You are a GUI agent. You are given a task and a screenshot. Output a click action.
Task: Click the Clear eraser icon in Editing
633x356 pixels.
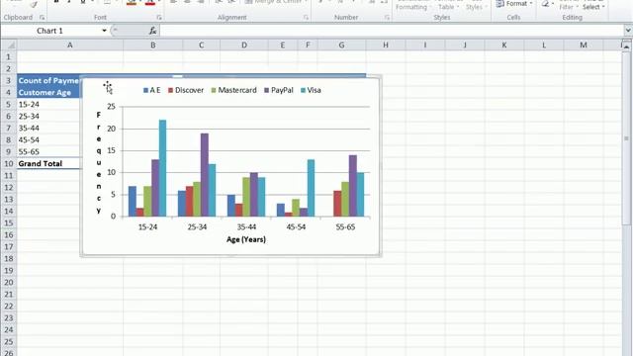(x=545, y=4)
